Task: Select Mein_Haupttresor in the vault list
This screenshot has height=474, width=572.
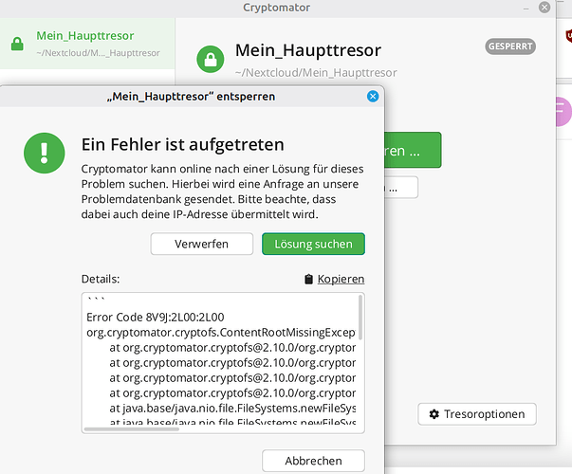Action: pyautogui.click(x=87, y=44)
